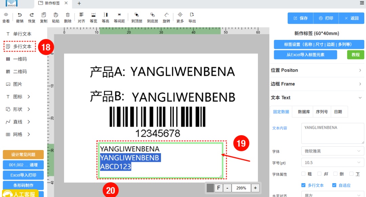Expand the 图标 icon submenu
366x197 pixels.
coord(29,97)
